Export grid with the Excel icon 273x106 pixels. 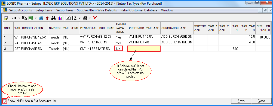31,18
